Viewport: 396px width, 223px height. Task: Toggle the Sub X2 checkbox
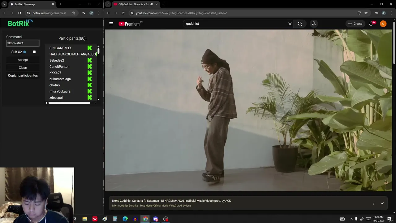click(x=34, y=52)
